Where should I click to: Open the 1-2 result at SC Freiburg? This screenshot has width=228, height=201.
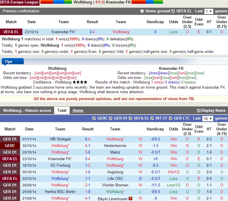[x=88, y=166]
